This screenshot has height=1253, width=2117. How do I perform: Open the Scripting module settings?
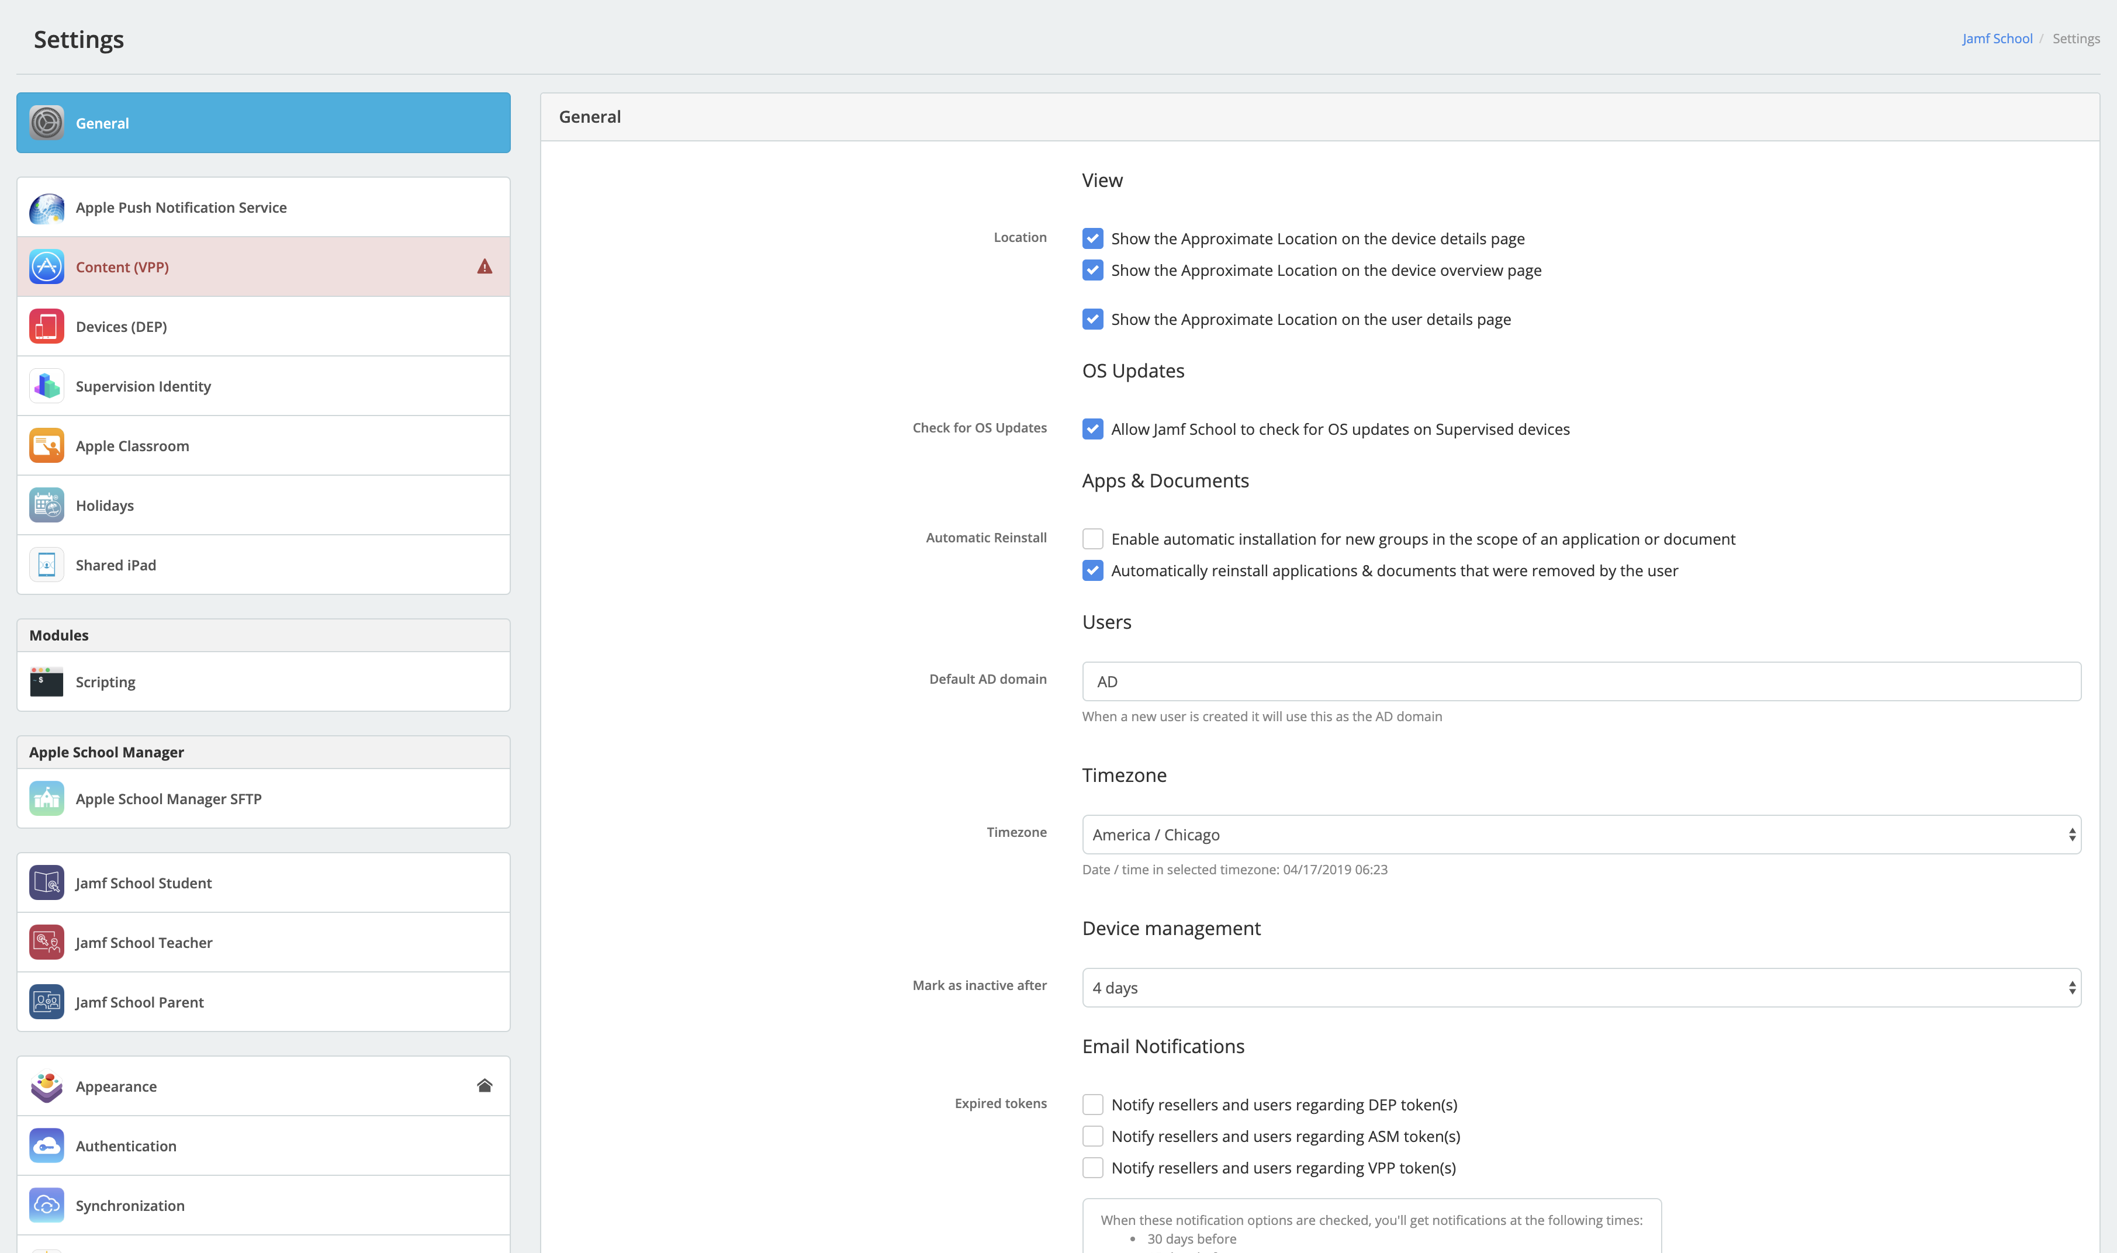[264, 682]
